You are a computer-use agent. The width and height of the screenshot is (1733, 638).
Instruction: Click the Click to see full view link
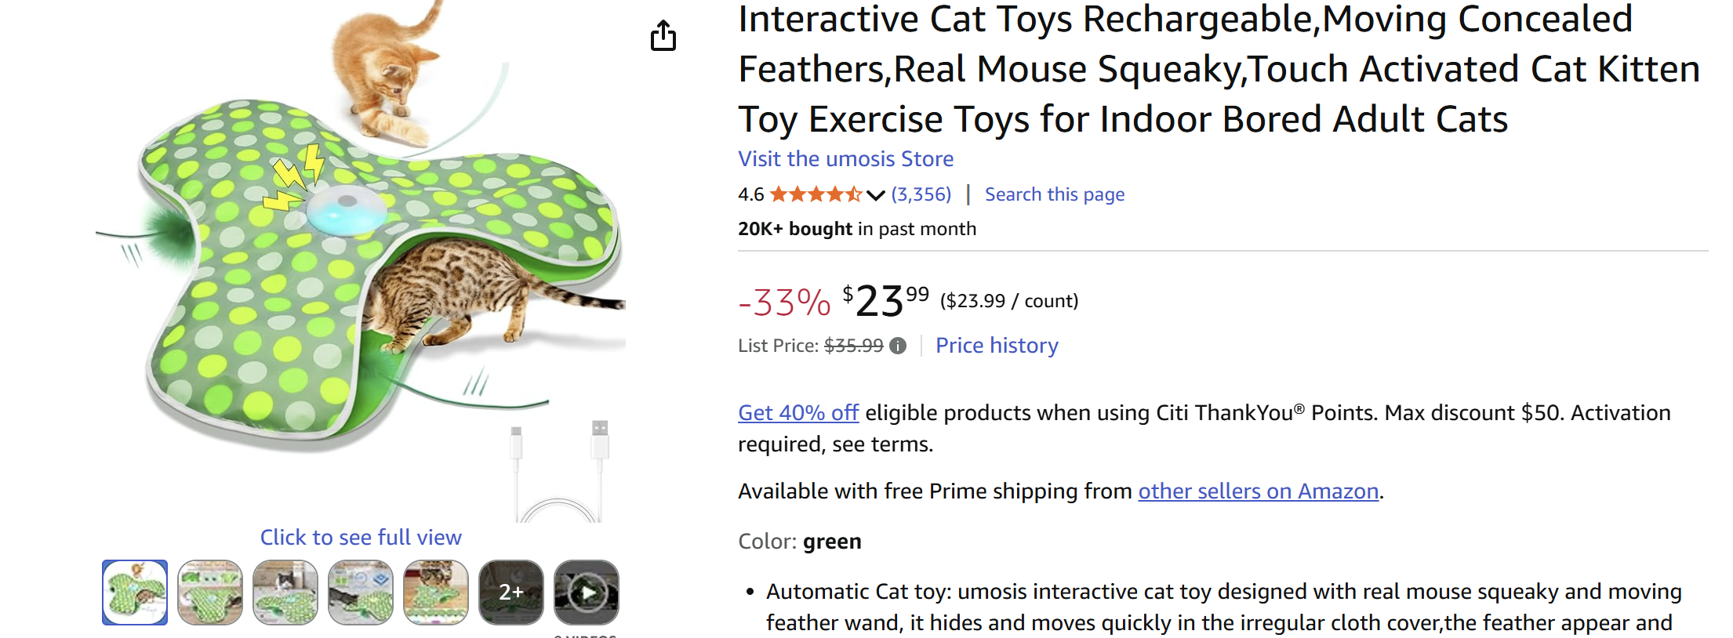(361, 538)
